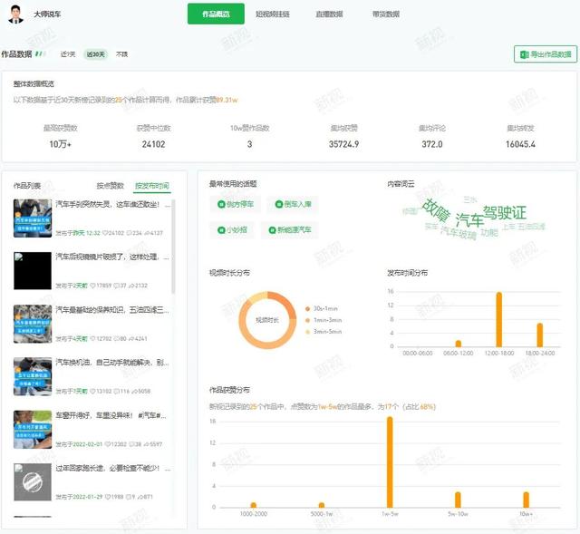Select the 不限 time range option
Screen dimensions: 580x534
click(x=121, y=54)
